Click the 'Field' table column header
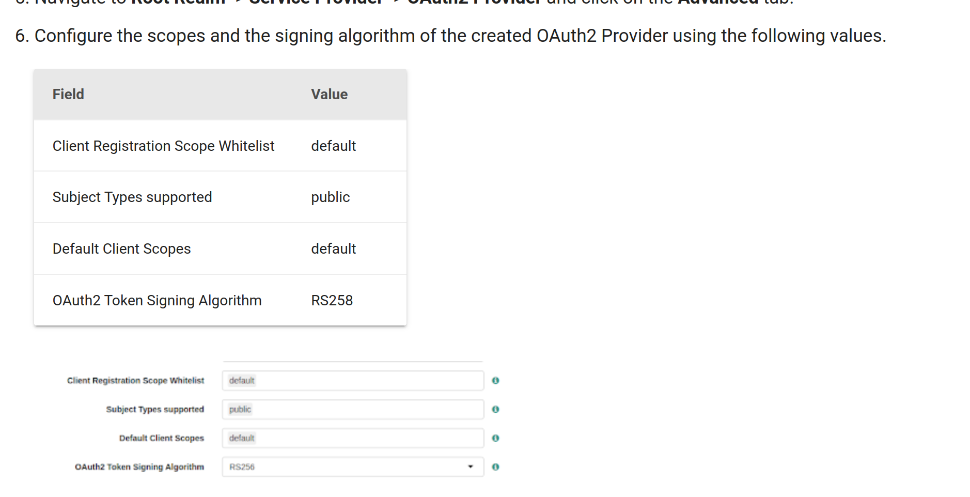Screen dimensions: 970x497 pos(68,95)
